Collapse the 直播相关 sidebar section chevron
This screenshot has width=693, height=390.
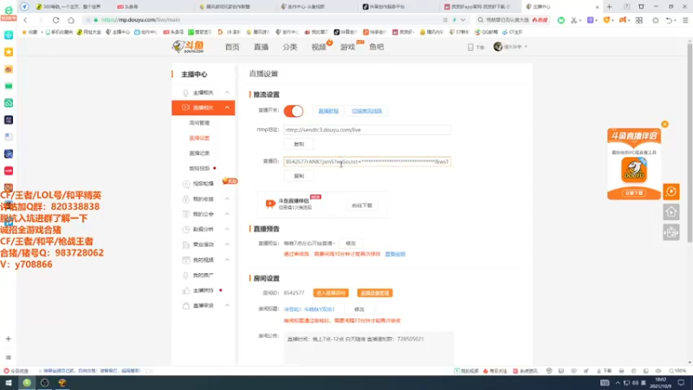(227, 107)
